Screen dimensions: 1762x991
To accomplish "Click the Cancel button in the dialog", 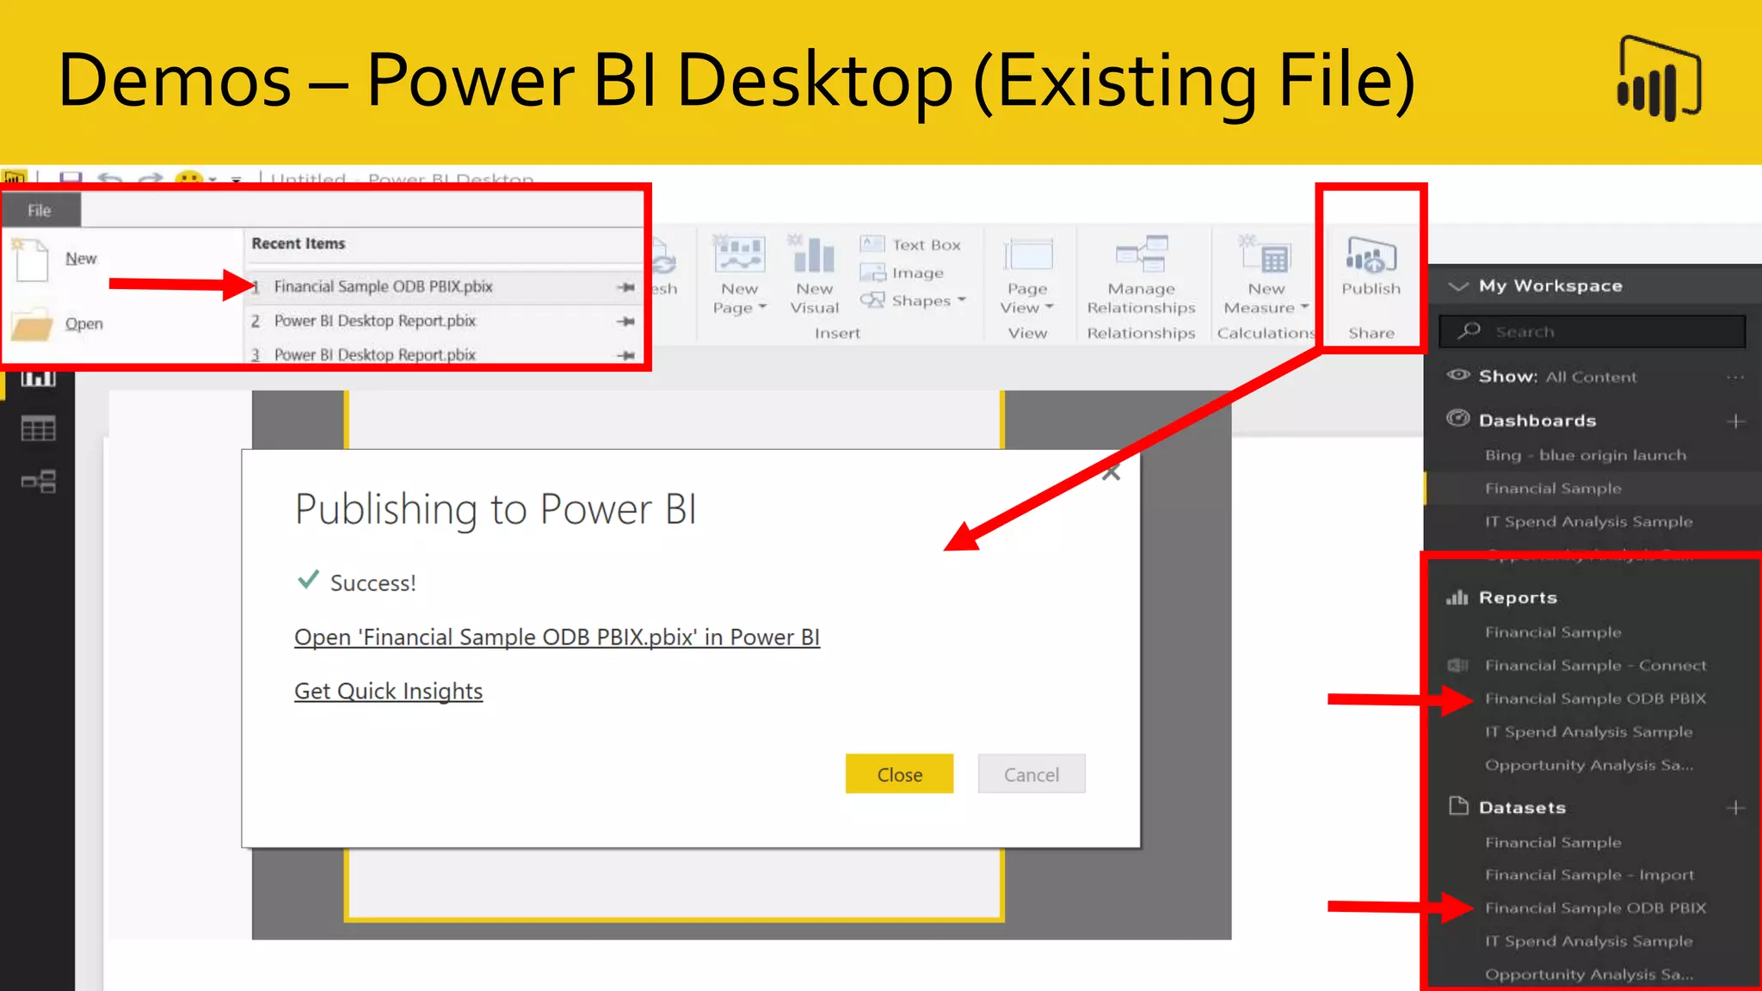I will tap(1032, 774).
